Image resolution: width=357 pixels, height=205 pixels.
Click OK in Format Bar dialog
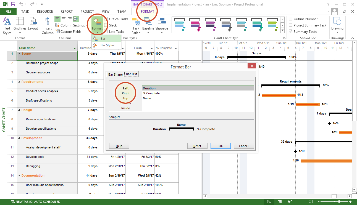pos(221,146)
